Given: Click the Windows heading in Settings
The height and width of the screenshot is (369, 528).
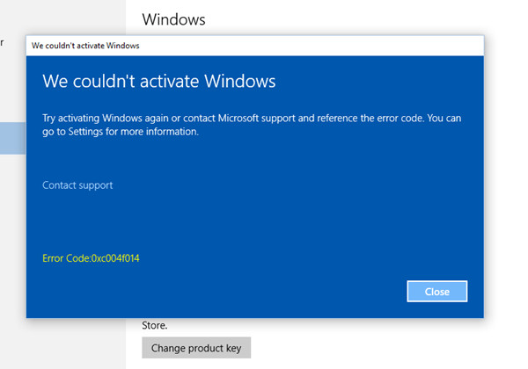Looking at the screenshot, I should (173, 19).
